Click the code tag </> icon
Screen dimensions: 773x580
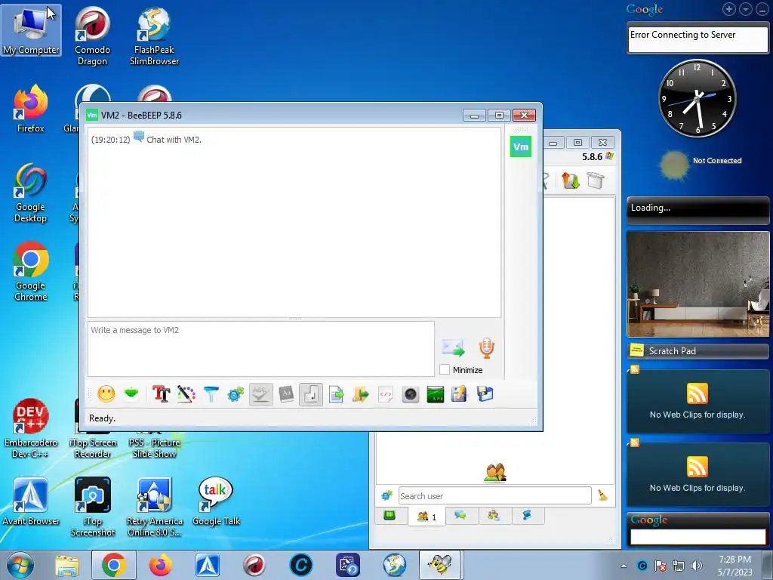[x=386, y=394]
